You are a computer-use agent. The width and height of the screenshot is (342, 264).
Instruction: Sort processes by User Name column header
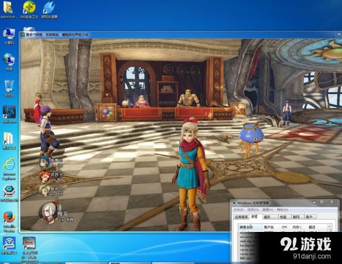click(271, 227)
